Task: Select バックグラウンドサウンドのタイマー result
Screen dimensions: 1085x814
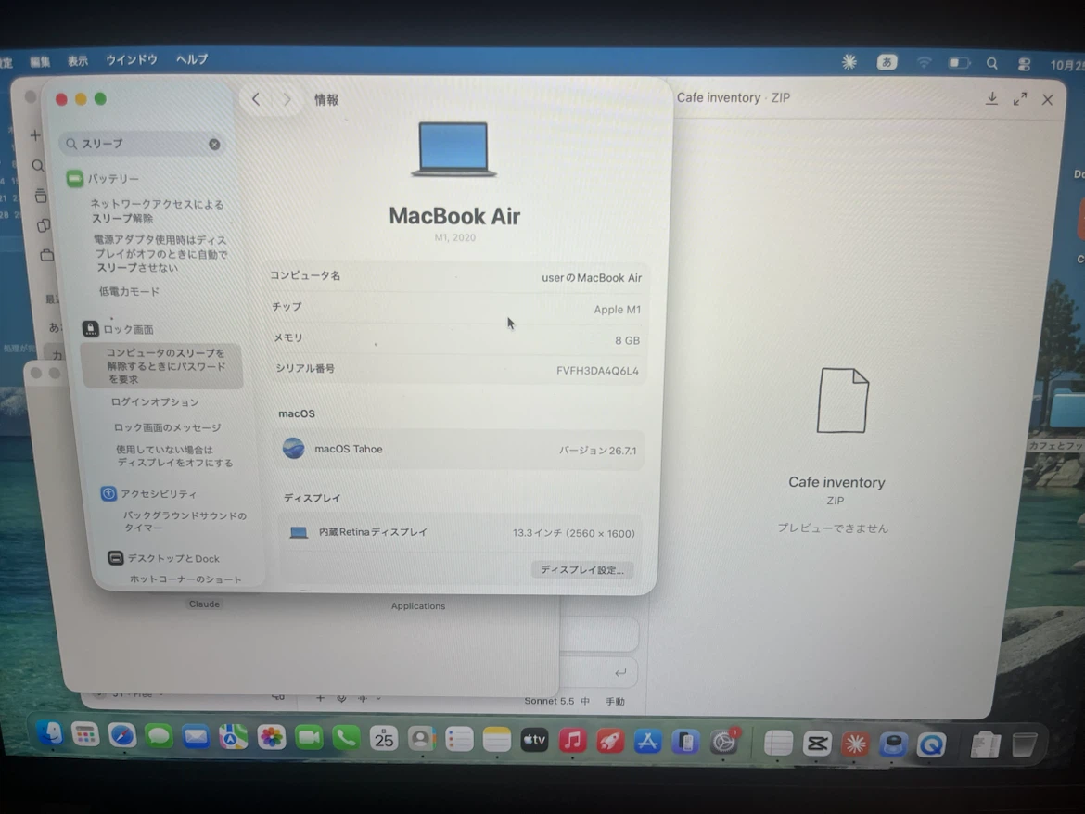Action: coord(185,521)
